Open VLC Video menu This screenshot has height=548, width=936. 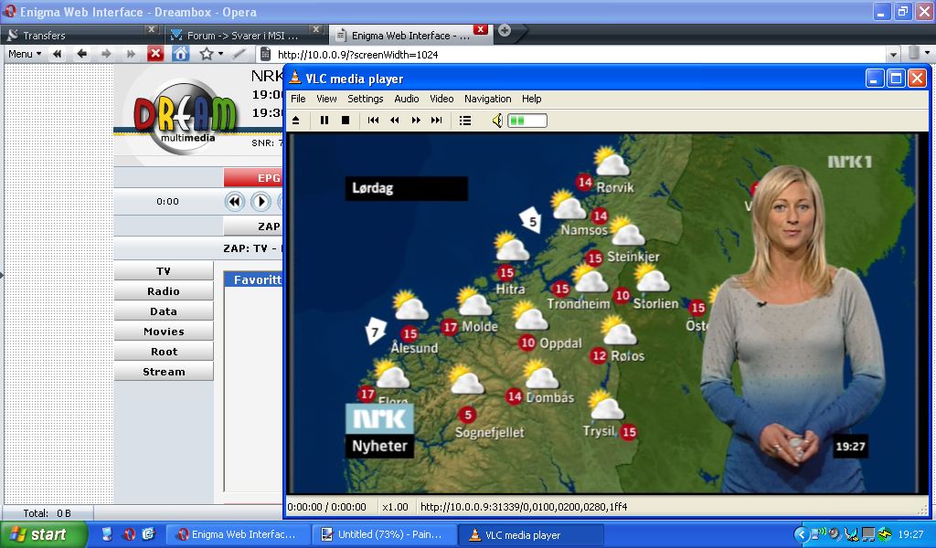[x=441, y=99]
